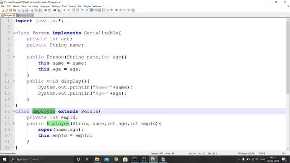Open the Document Map panel icon
Viewport: 290px width, 163px height.
point(99,10)
